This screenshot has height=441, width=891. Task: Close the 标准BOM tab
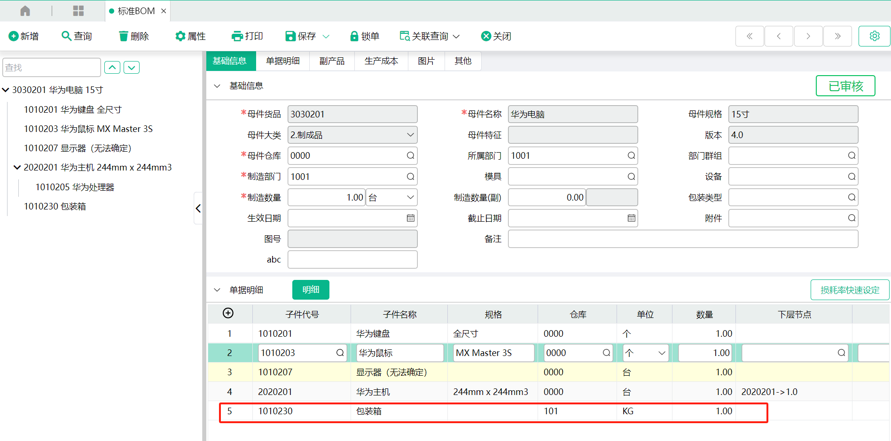point(164,11)
